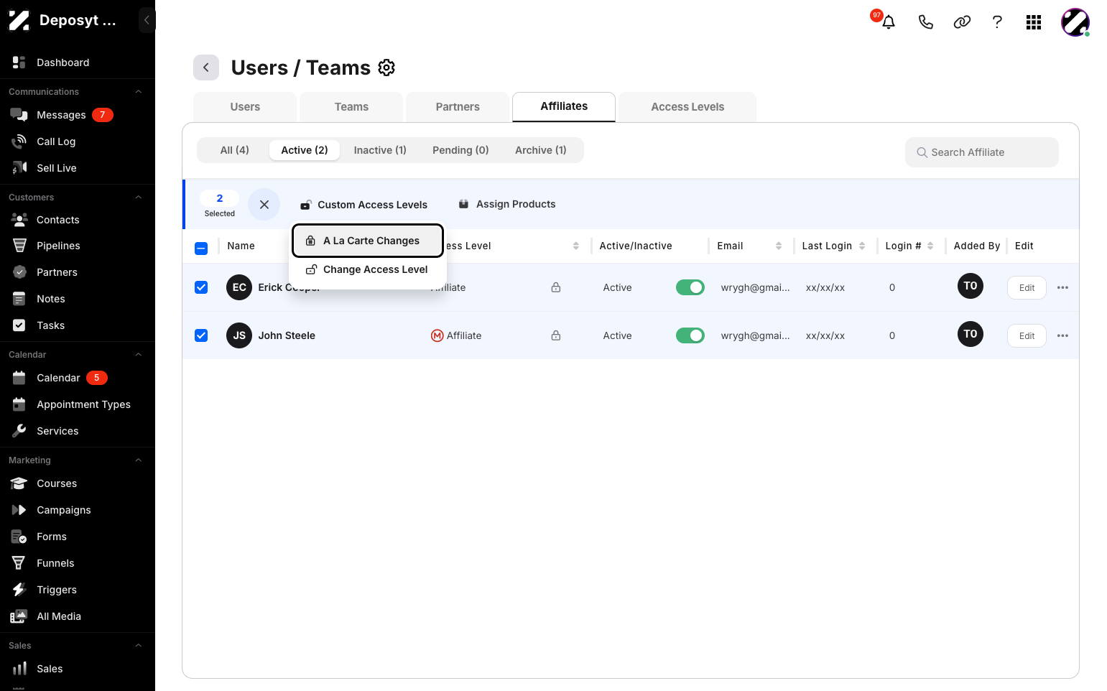Image resolution: width=1107 pixels, height=691 pixels.
Task: Switch to the Partners tab
Action: pyautogui.click(x=458, y=107)
